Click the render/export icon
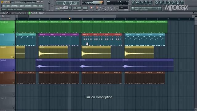 [165, 2]
